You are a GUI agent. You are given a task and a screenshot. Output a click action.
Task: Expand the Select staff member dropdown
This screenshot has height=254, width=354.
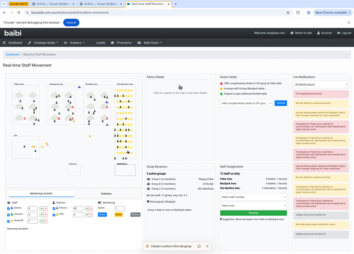253,197
